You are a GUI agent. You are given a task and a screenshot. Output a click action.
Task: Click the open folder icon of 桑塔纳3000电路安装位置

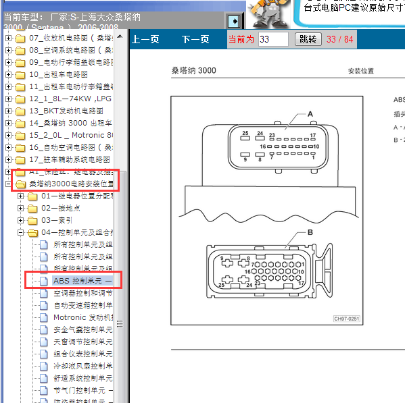click(x=21, y=184)
